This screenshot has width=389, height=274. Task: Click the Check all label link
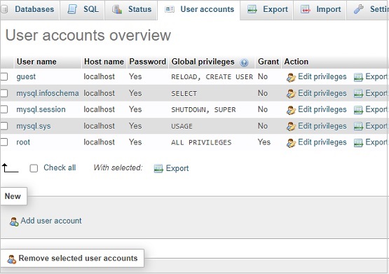[x=60, y=167]
